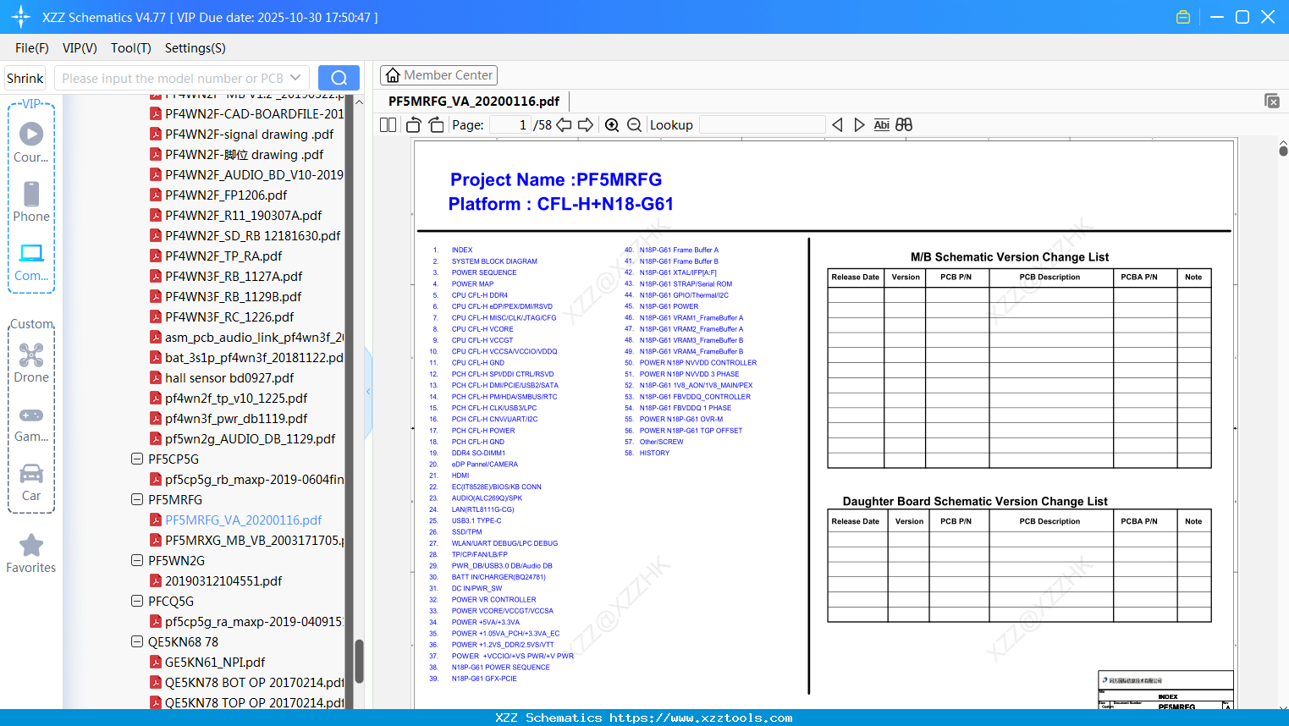
Task: Collapse the file tree panel handle
Action: pyautogui.click(x=368, y=391)
